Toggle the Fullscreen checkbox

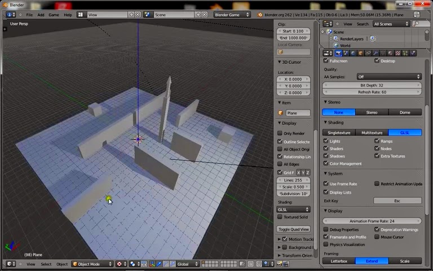coord(326,60)
